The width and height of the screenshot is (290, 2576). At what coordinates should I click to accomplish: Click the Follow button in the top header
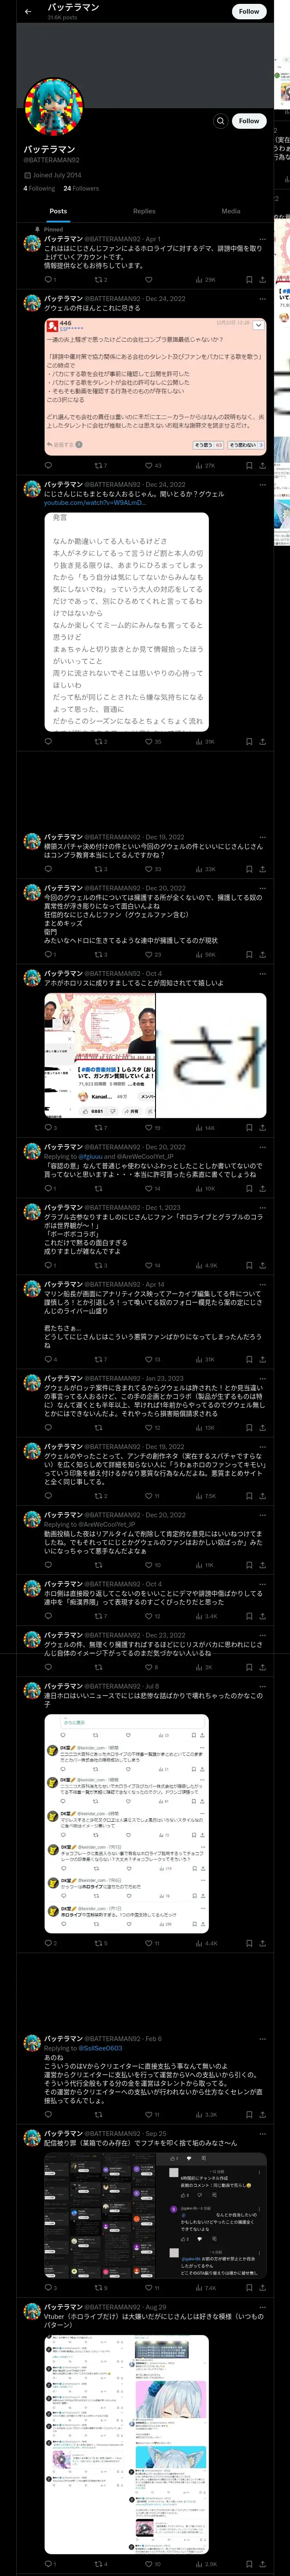pos(249,11)
